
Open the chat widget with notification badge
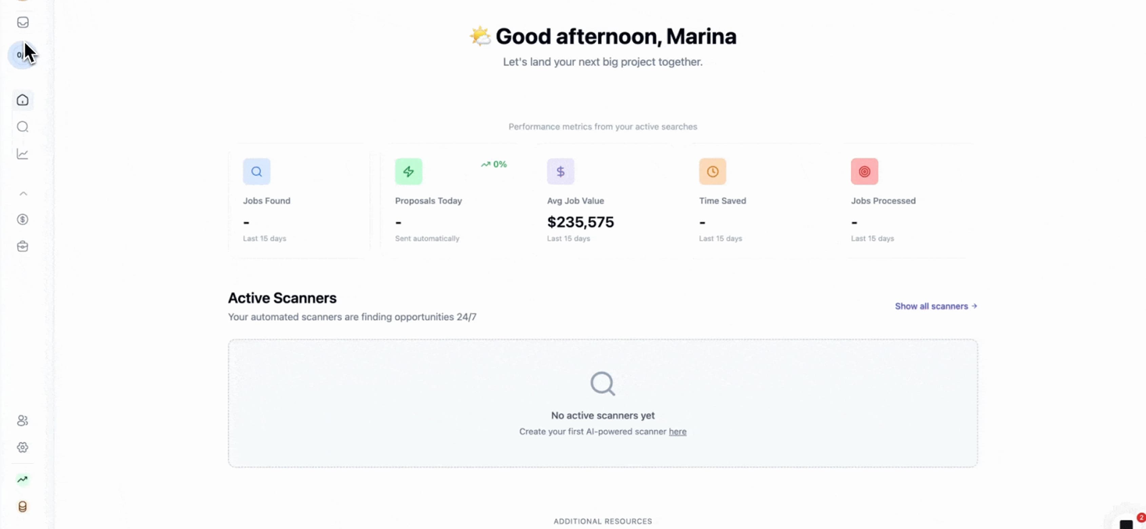tap(1126, 523)
